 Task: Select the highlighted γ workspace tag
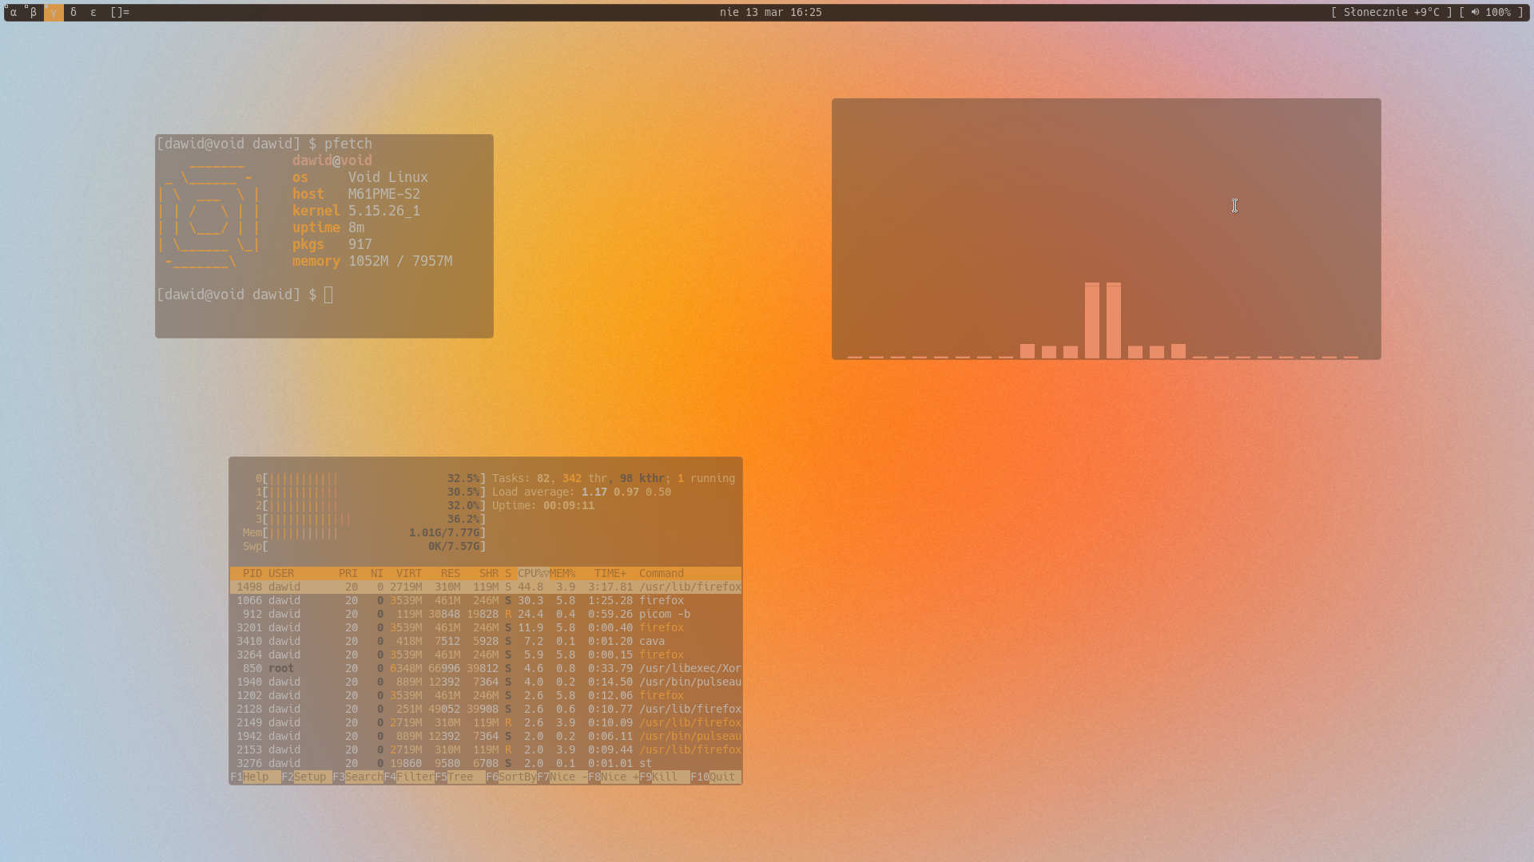click(54, 12)
